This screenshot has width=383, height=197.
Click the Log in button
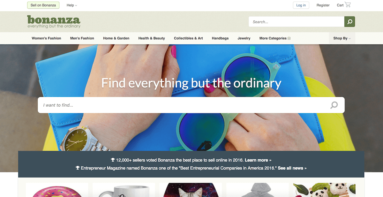pos(301,5)
